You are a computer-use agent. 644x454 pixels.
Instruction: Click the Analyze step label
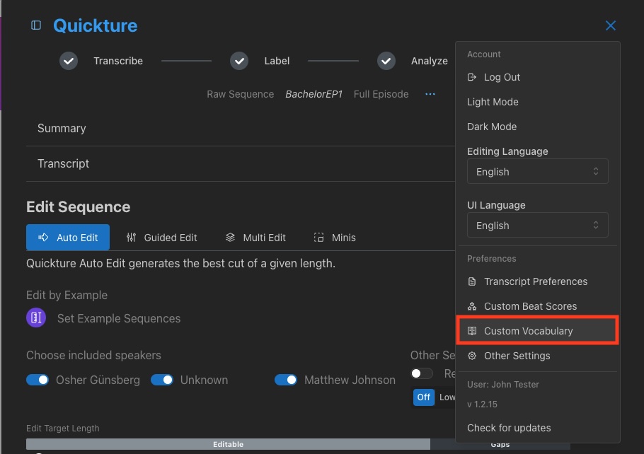coord(429,61)
